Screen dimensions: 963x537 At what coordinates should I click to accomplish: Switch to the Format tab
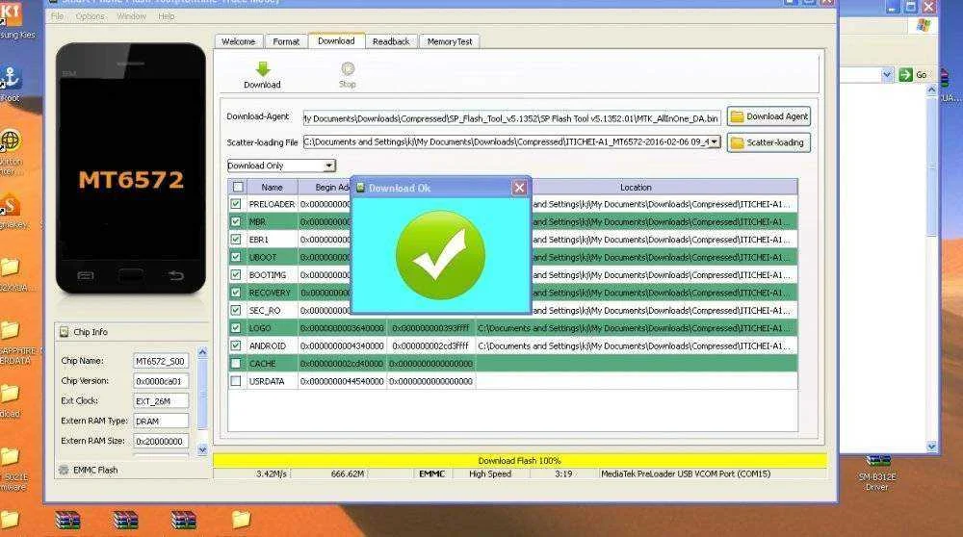coord(286,41)
